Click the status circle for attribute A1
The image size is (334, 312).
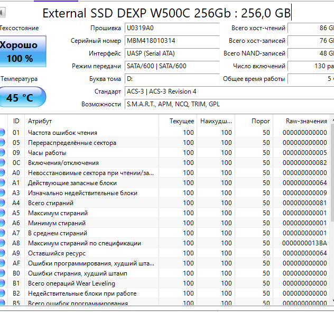click(2, 183)
